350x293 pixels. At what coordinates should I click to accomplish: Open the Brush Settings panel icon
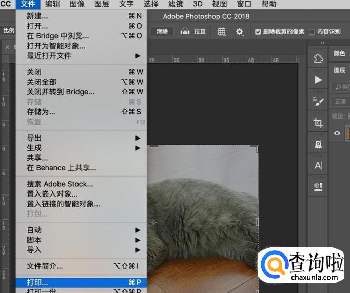pos(318,101)
